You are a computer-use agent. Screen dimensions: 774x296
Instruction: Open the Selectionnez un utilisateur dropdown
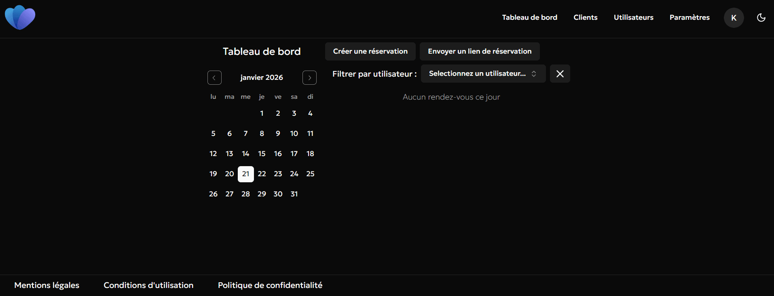coord(483,74)
